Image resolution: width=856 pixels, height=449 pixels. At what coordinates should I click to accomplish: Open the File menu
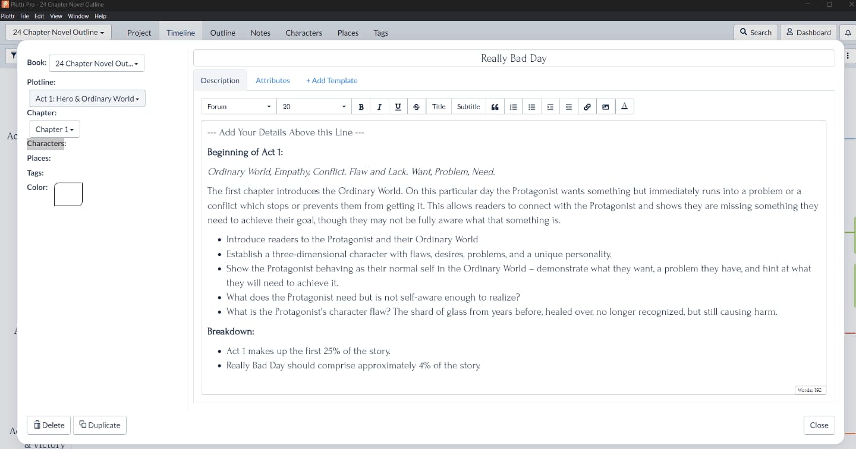point(24,16)
